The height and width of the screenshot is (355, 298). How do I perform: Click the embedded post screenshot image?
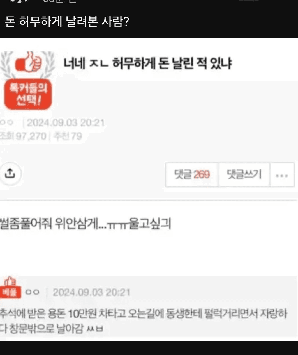click(149, 189)
